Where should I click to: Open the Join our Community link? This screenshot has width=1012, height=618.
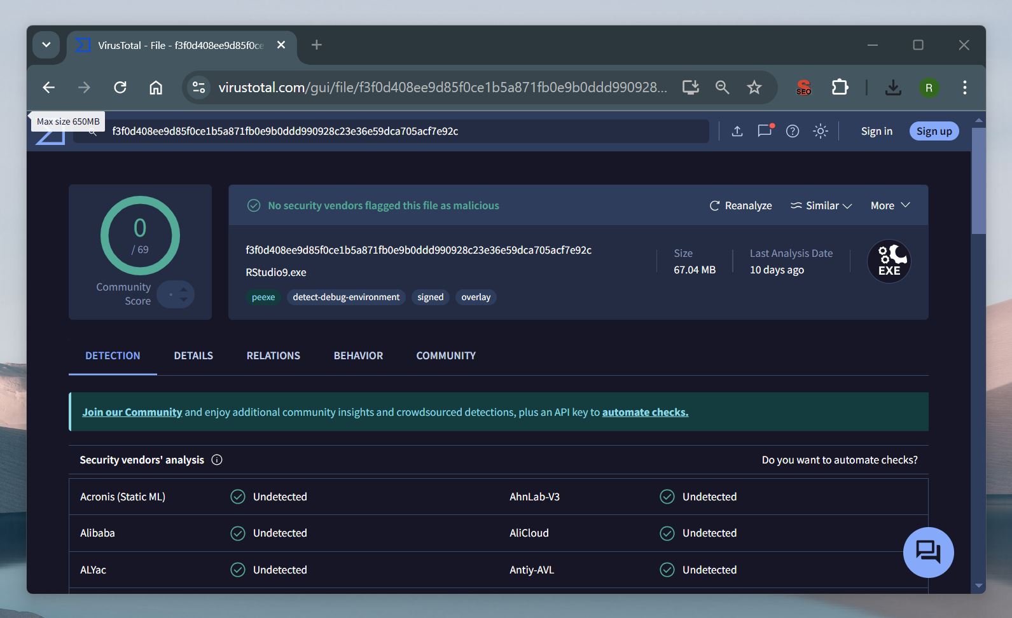coord(132,412)
